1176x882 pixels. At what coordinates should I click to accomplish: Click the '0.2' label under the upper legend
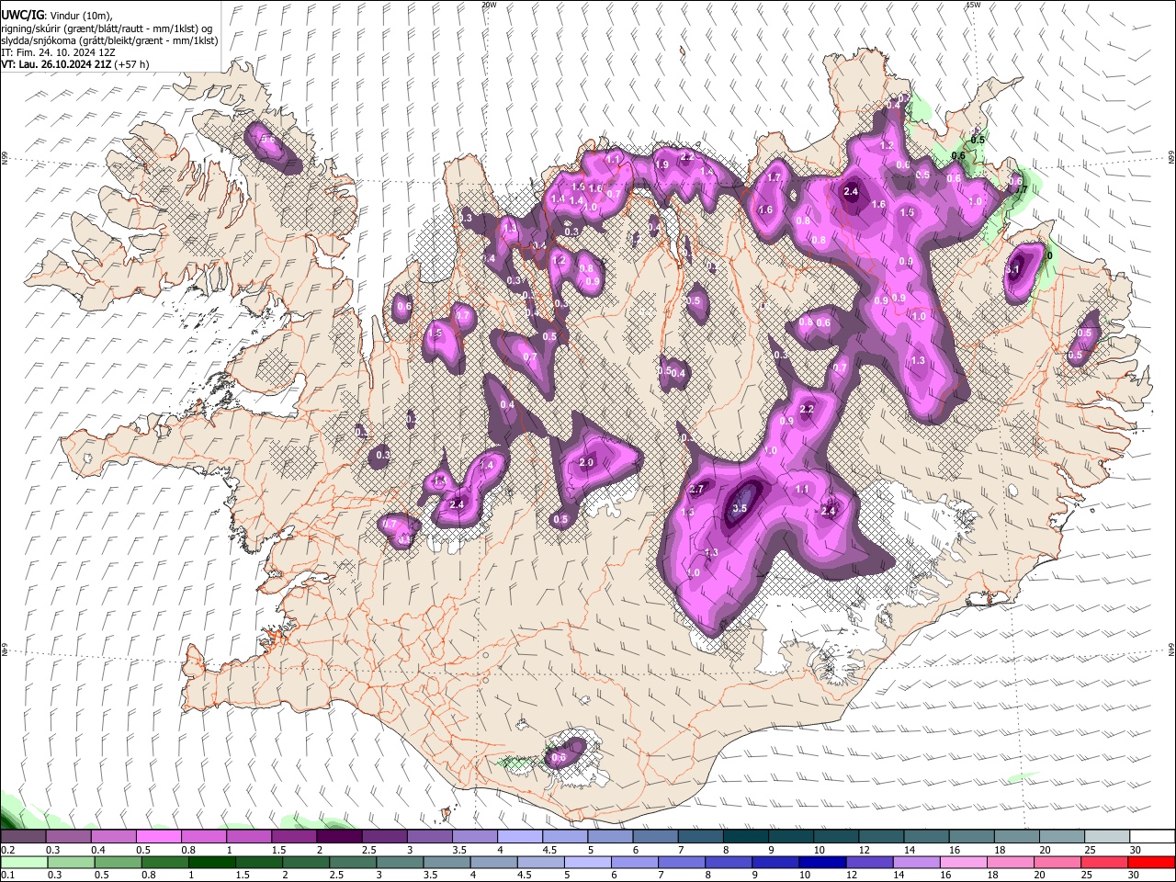click(7, 850)
